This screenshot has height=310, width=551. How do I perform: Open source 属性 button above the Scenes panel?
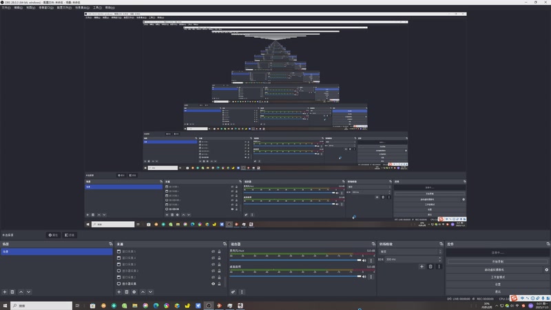pyautogui.click(x=53, y=235)
